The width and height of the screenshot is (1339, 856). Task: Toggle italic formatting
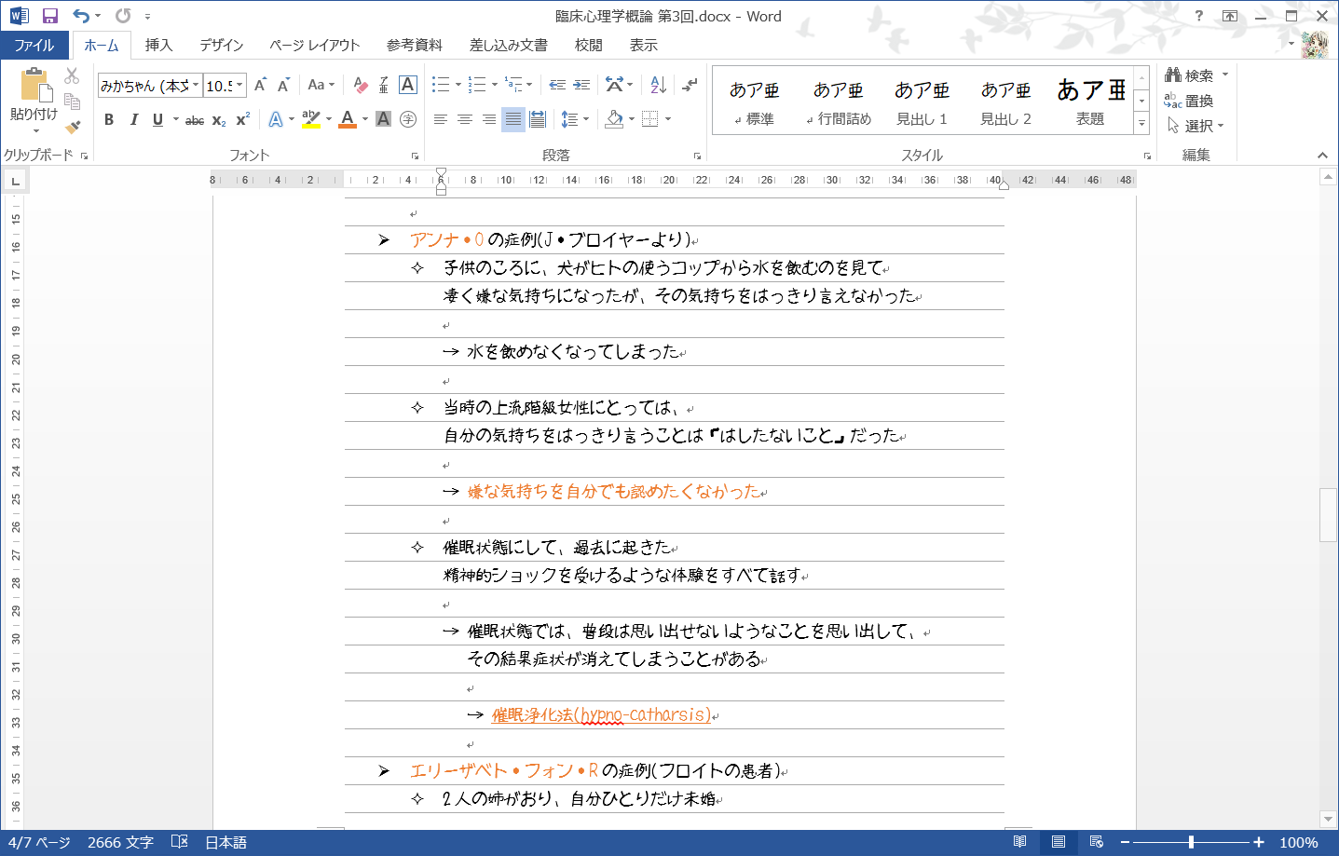pos(133,119)
